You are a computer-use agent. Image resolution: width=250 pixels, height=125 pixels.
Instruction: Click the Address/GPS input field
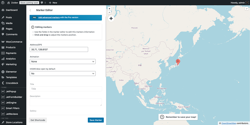click(59, 49)
